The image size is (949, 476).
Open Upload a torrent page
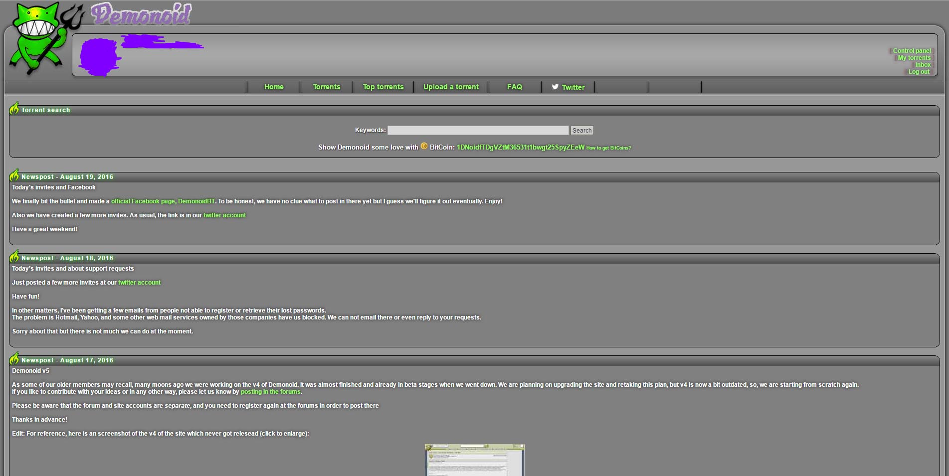pos(451,87)
